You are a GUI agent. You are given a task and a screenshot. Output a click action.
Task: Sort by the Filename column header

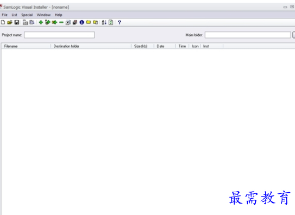(26, 46)
